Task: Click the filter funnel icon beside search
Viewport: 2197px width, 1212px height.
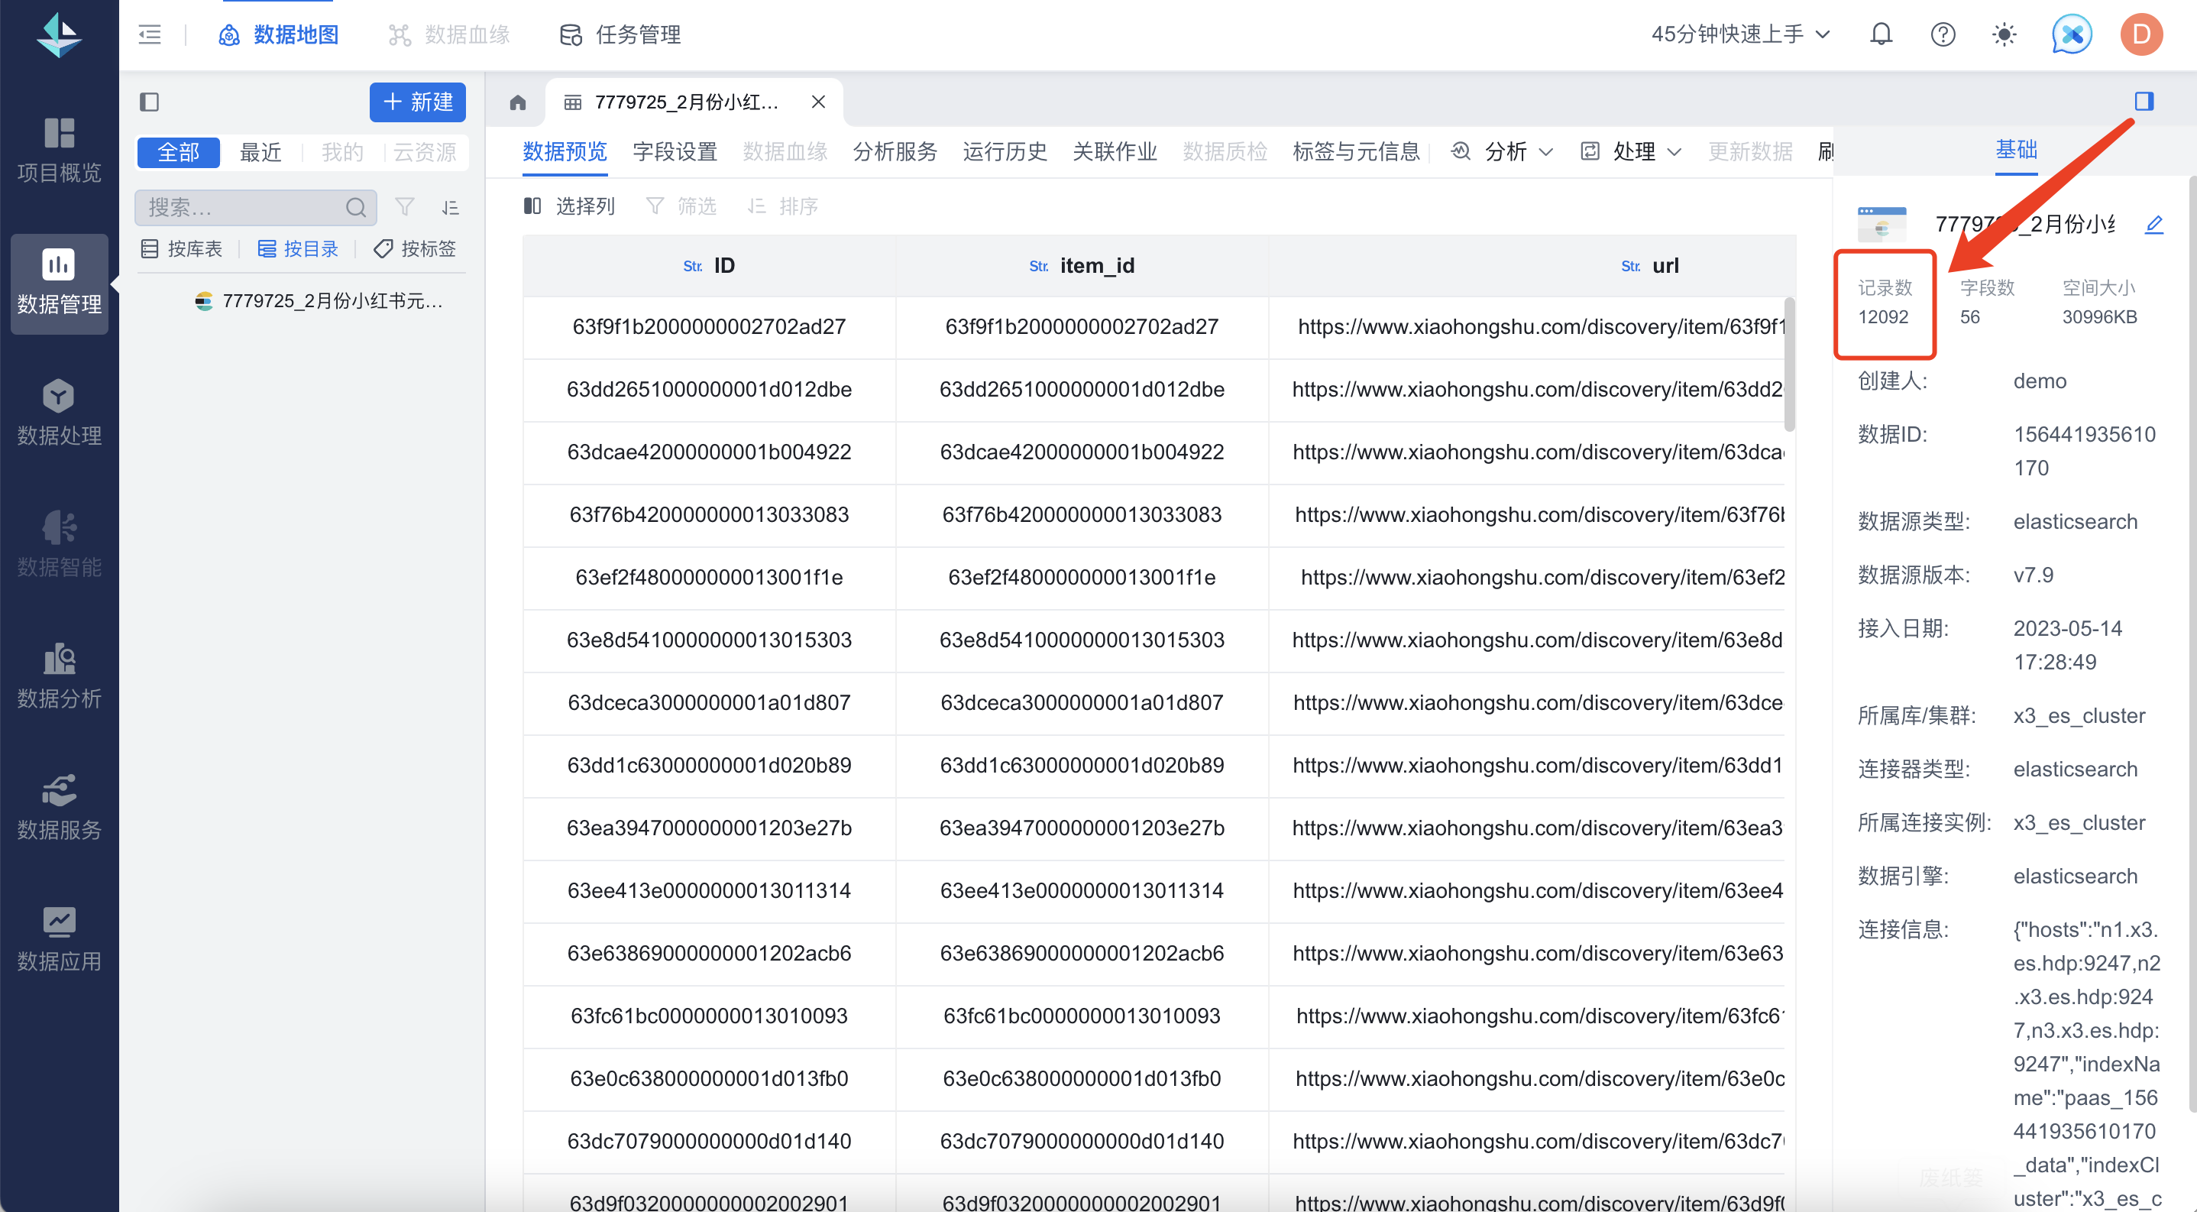Action: [x=404, y=207]
